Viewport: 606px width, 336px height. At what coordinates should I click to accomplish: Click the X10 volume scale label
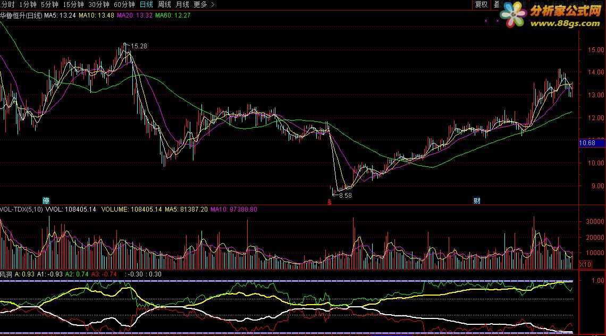585,264
